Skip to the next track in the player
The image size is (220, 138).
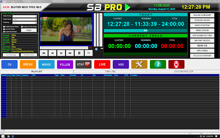click(70, 53)
